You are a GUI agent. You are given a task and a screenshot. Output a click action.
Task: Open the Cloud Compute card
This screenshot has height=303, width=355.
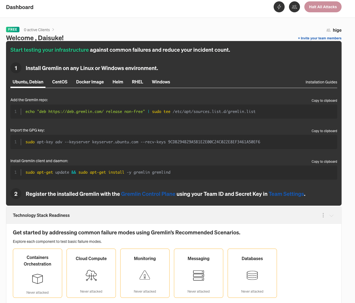click(x=91, y=273)
